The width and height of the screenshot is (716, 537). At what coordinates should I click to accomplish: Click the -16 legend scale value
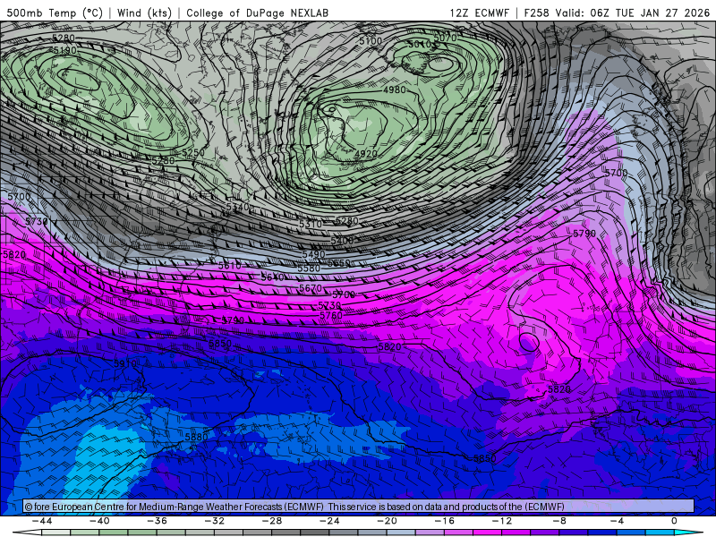(445, 521)
